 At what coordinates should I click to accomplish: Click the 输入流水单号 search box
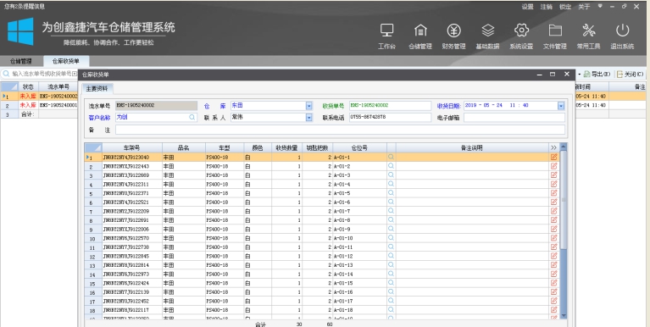point(42,74)
